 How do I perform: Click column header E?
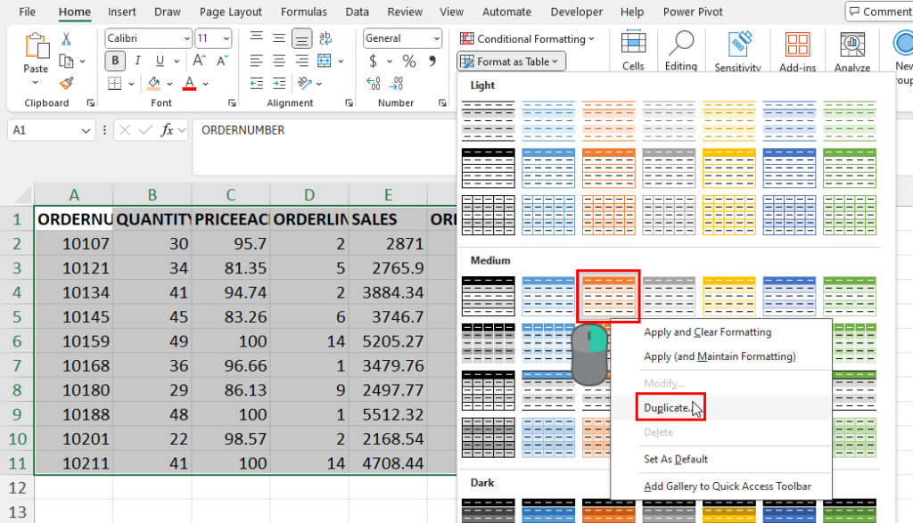pyautogui.click(x=389, y=195)
